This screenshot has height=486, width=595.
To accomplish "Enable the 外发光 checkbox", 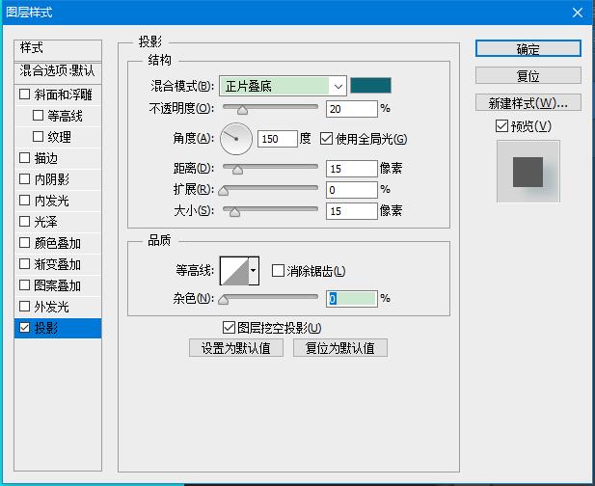I will (25, 307).
